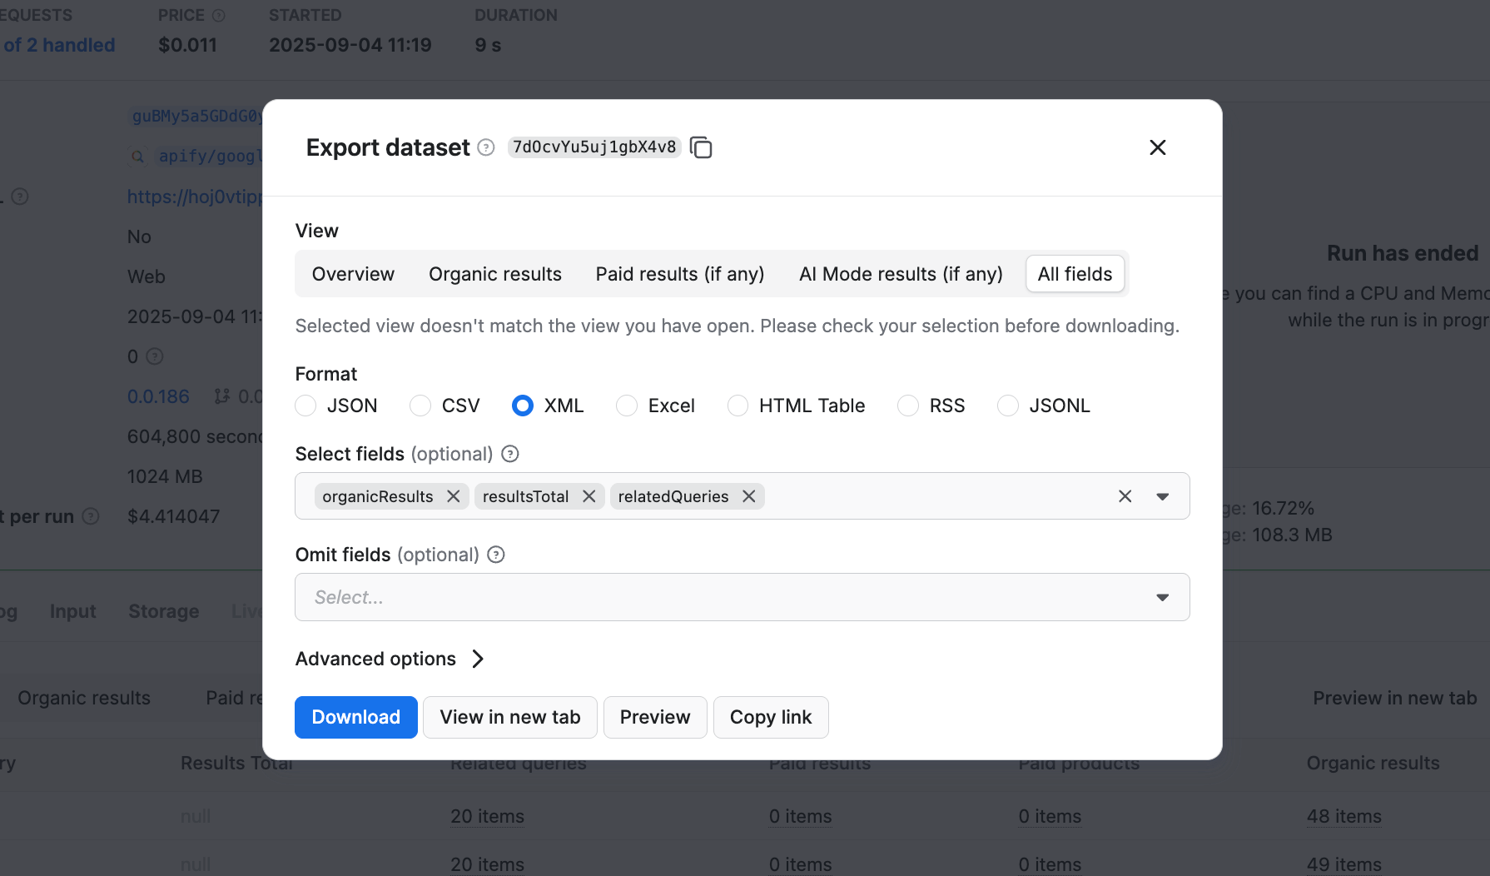
Task: Copy the dataset ID 7d0cvYu5uj1gbX4v8
Action: coord(702,147)
